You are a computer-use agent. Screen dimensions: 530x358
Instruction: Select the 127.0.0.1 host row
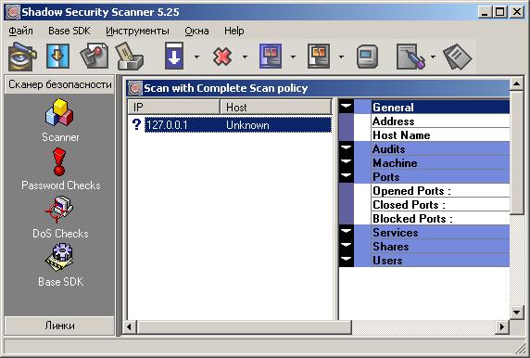click(230, 125)
